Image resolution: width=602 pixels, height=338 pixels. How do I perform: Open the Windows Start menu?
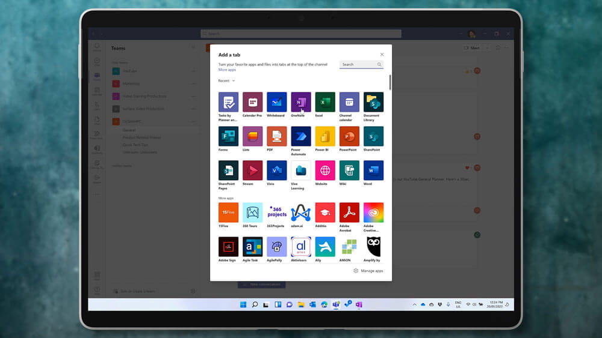243,304
